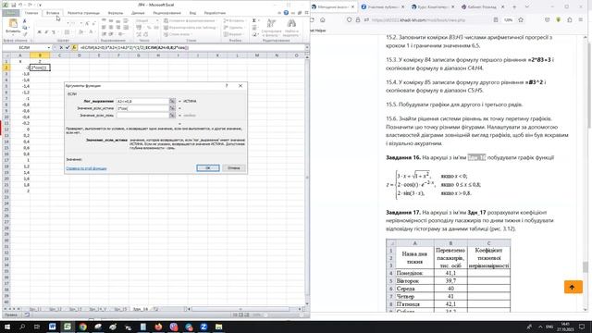Screen dimensions: 592x333
Task: Open the Вставка ribbon tab
Action: click(x=53, y=13)
